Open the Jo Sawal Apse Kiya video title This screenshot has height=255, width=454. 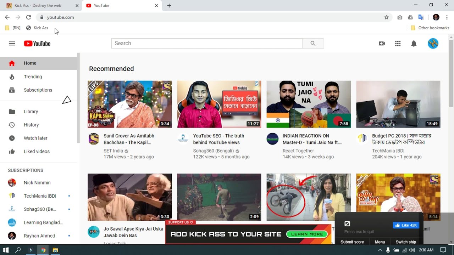click(x=133, y=232)
